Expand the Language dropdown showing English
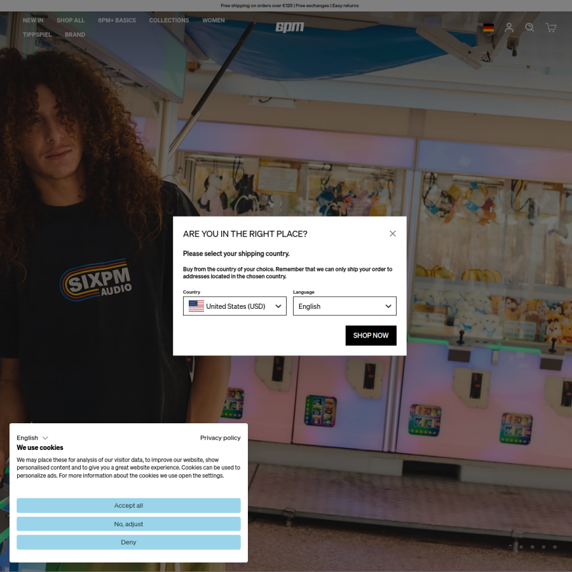The image size is (572, 572). tap(344, 306)
